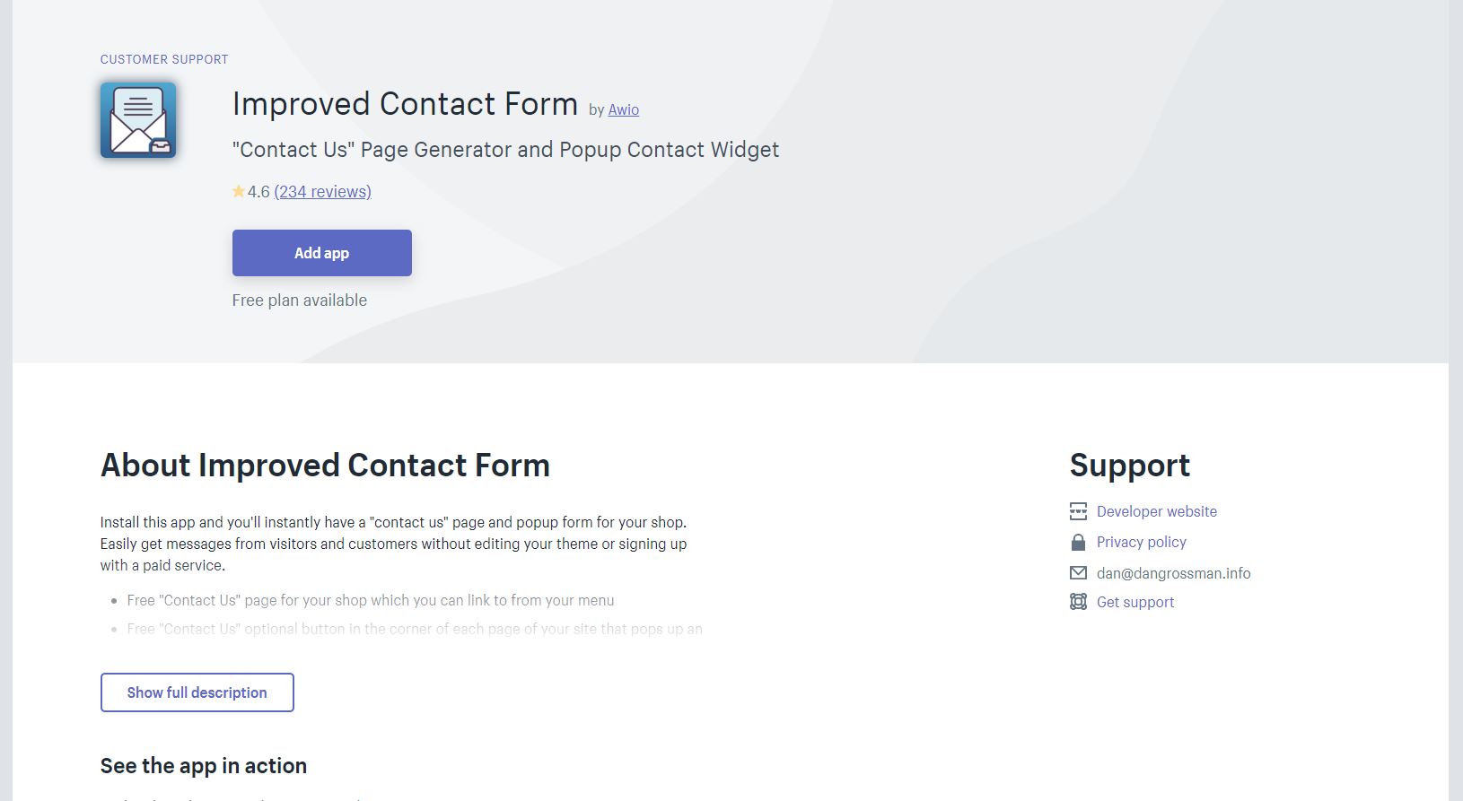Click the Customer Support category label
Viewport: 1463px width, 801px height.
164,59
